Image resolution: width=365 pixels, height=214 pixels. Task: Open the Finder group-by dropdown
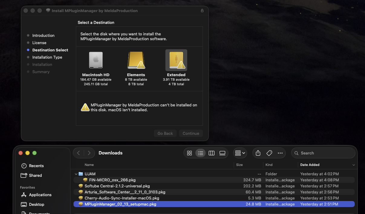(240, 153)
